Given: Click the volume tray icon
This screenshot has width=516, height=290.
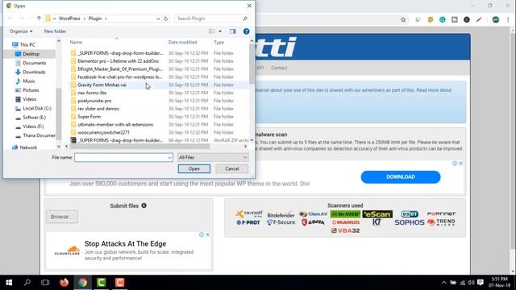Looking at the screenshot, I should [471, 283].
